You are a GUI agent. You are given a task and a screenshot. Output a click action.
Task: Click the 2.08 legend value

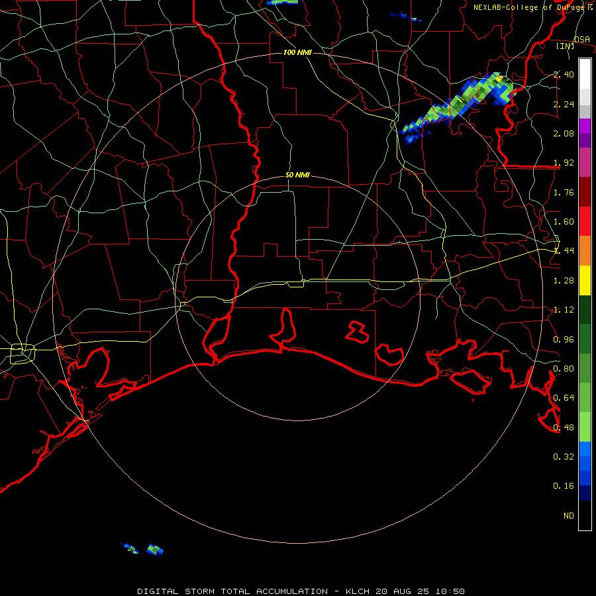(564, 133)
